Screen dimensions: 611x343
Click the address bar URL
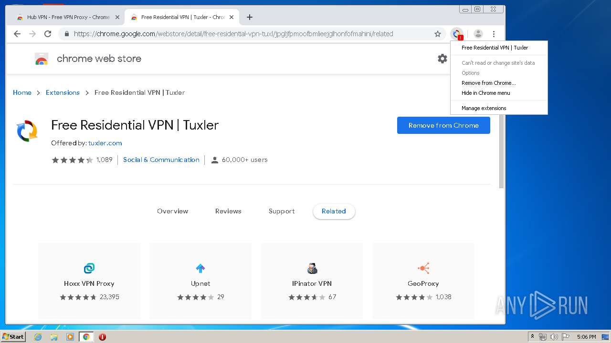233,34
